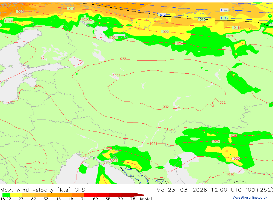273x200 pixels.
Task: Pick the 70–76 knots legend swatch
Action: click(x=127, y=195)
